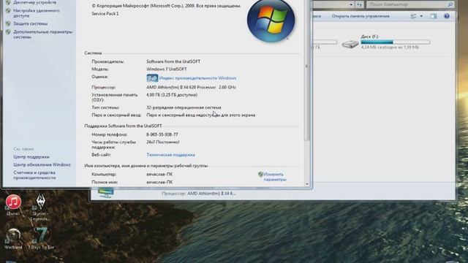
Task: Click the 4,24 МБ свободно free space text
Action: click(x=390, y=47)
